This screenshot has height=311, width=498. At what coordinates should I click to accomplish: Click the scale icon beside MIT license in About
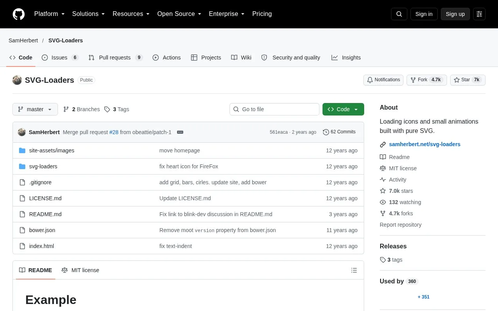[383, 168]
